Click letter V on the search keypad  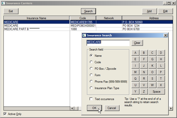point(144,85)
